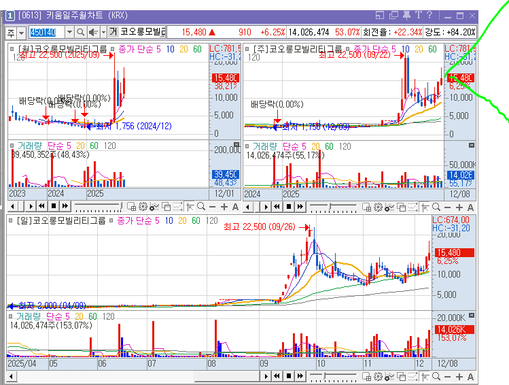The width and height of the screenshot is (509, 385).
Task: Fast forward in weekly chart toolbar
Action: click(300, 206)
